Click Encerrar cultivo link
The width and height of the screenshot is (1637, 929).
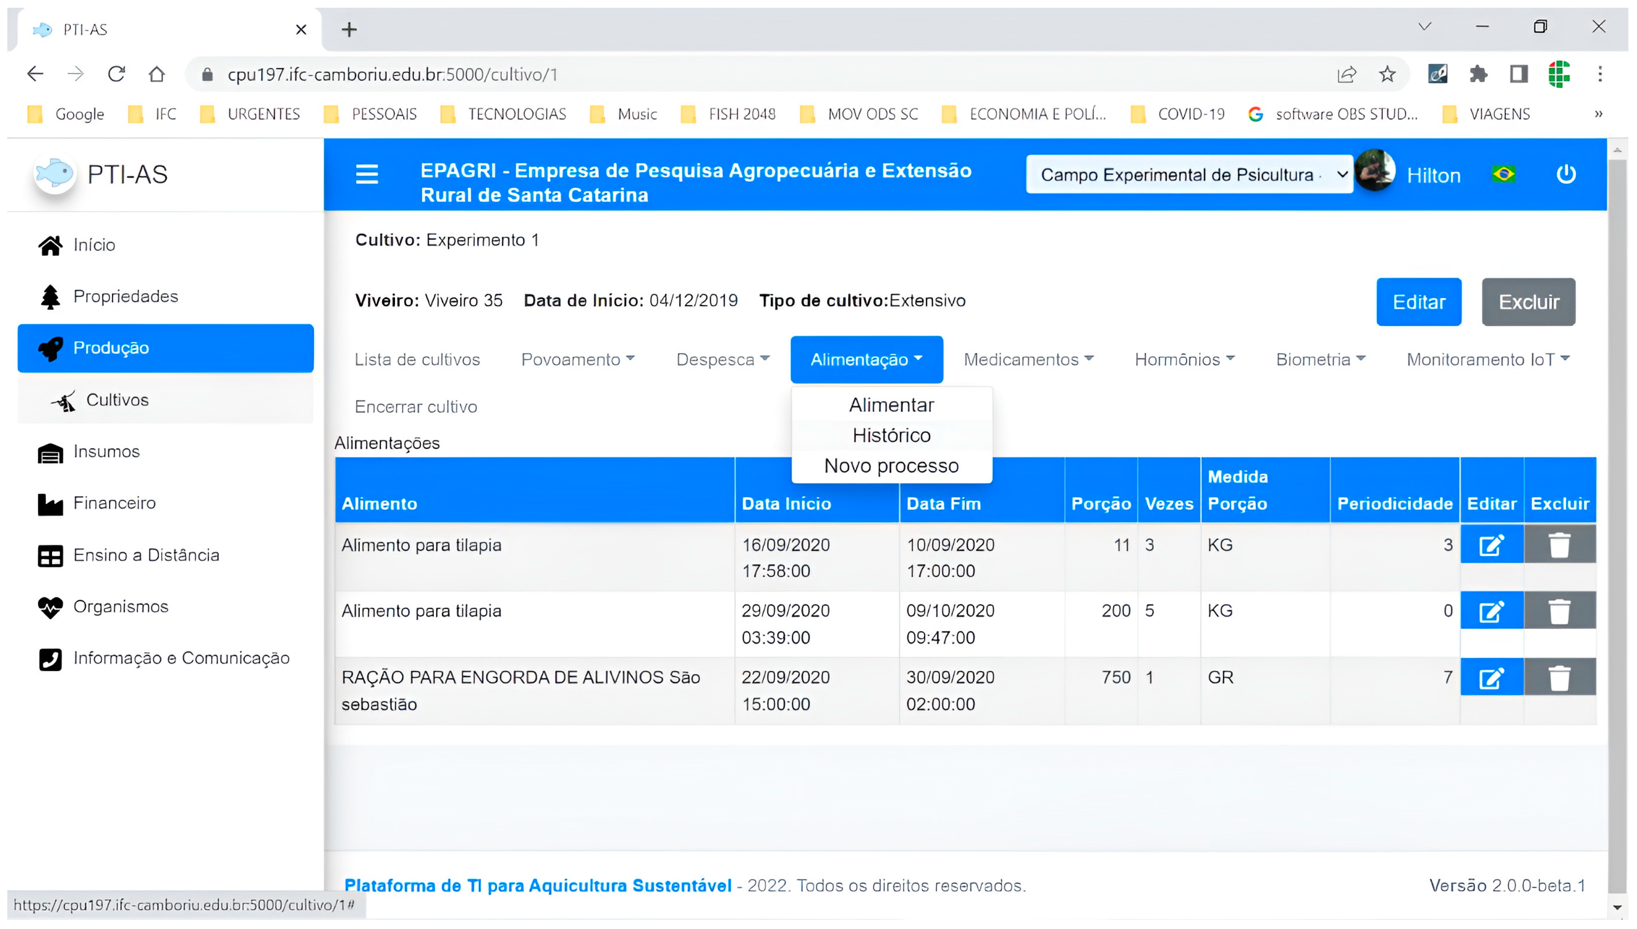415,407
